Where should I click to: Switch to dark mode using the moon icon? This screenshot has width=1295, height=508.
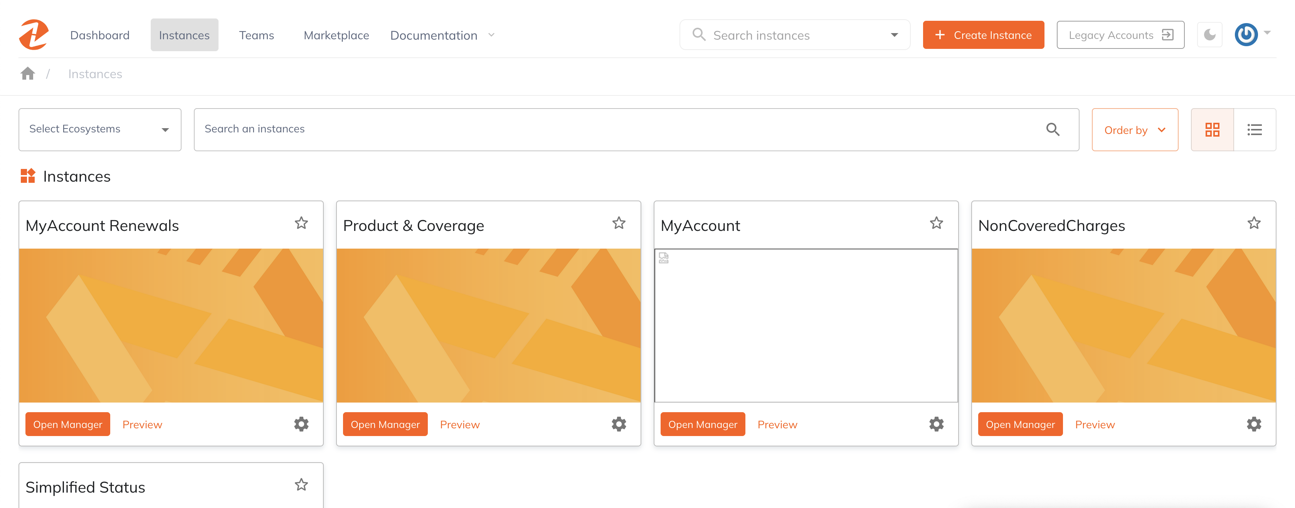(x=1209, y=35)
